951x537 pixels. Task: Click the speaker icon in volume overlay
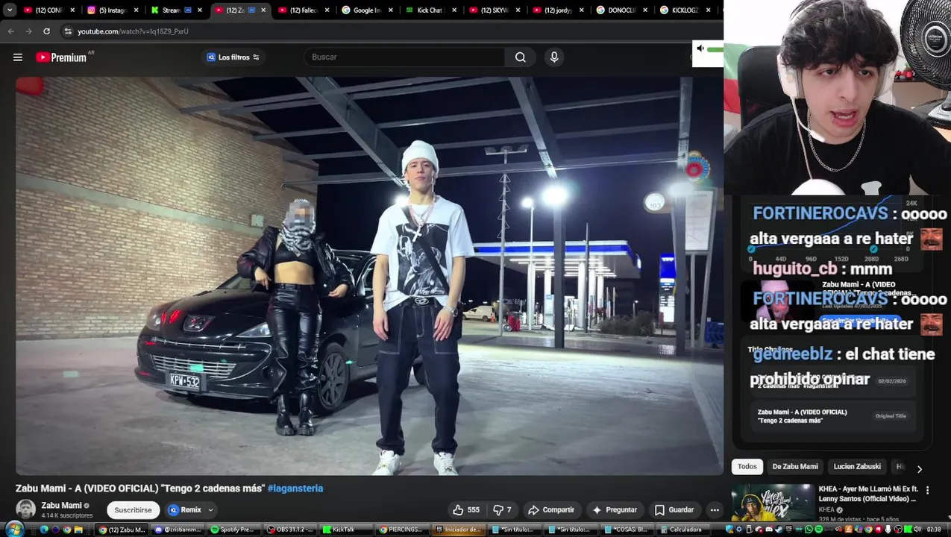pyautogui.click(x=700, y=48)
